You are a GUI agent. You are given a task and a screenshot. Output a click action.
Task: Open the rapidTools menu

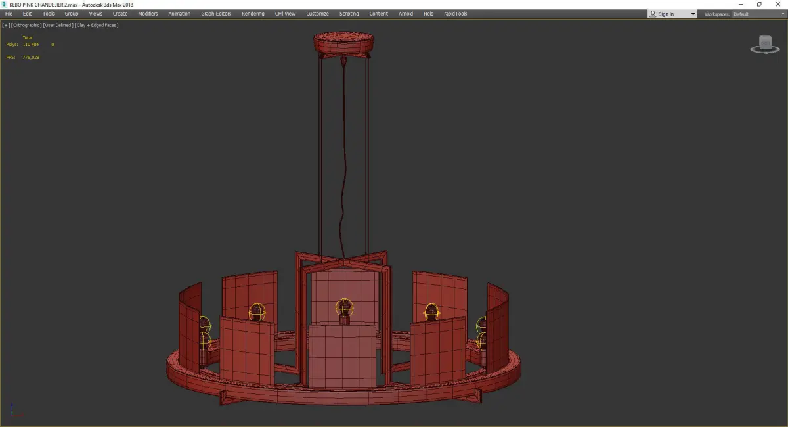click(x=454, y=14)
